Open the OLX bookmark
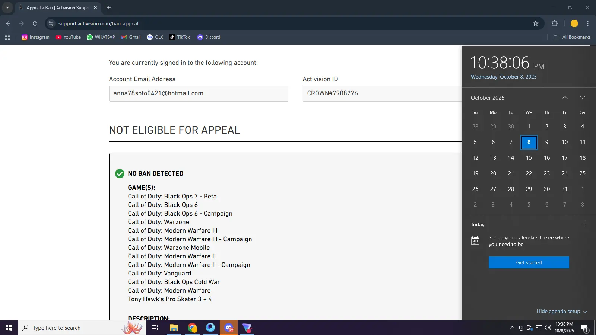 (155, 37)
